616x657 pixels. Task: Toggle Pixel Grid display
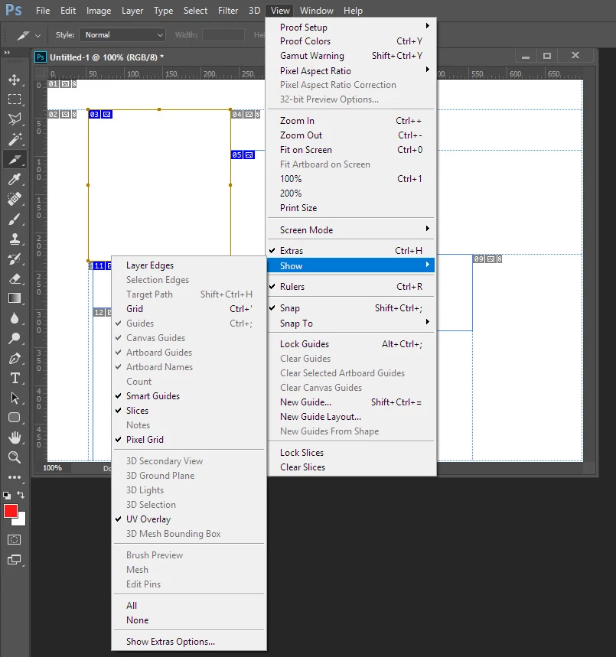coord(189,440)
